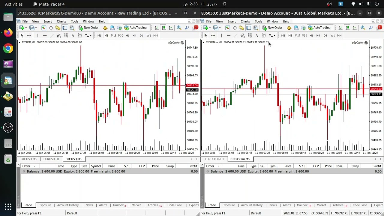Show Market Watch in ICMarkets window
Screen dimensions: 384x216
pyautogui.click(x=43, y=28)
